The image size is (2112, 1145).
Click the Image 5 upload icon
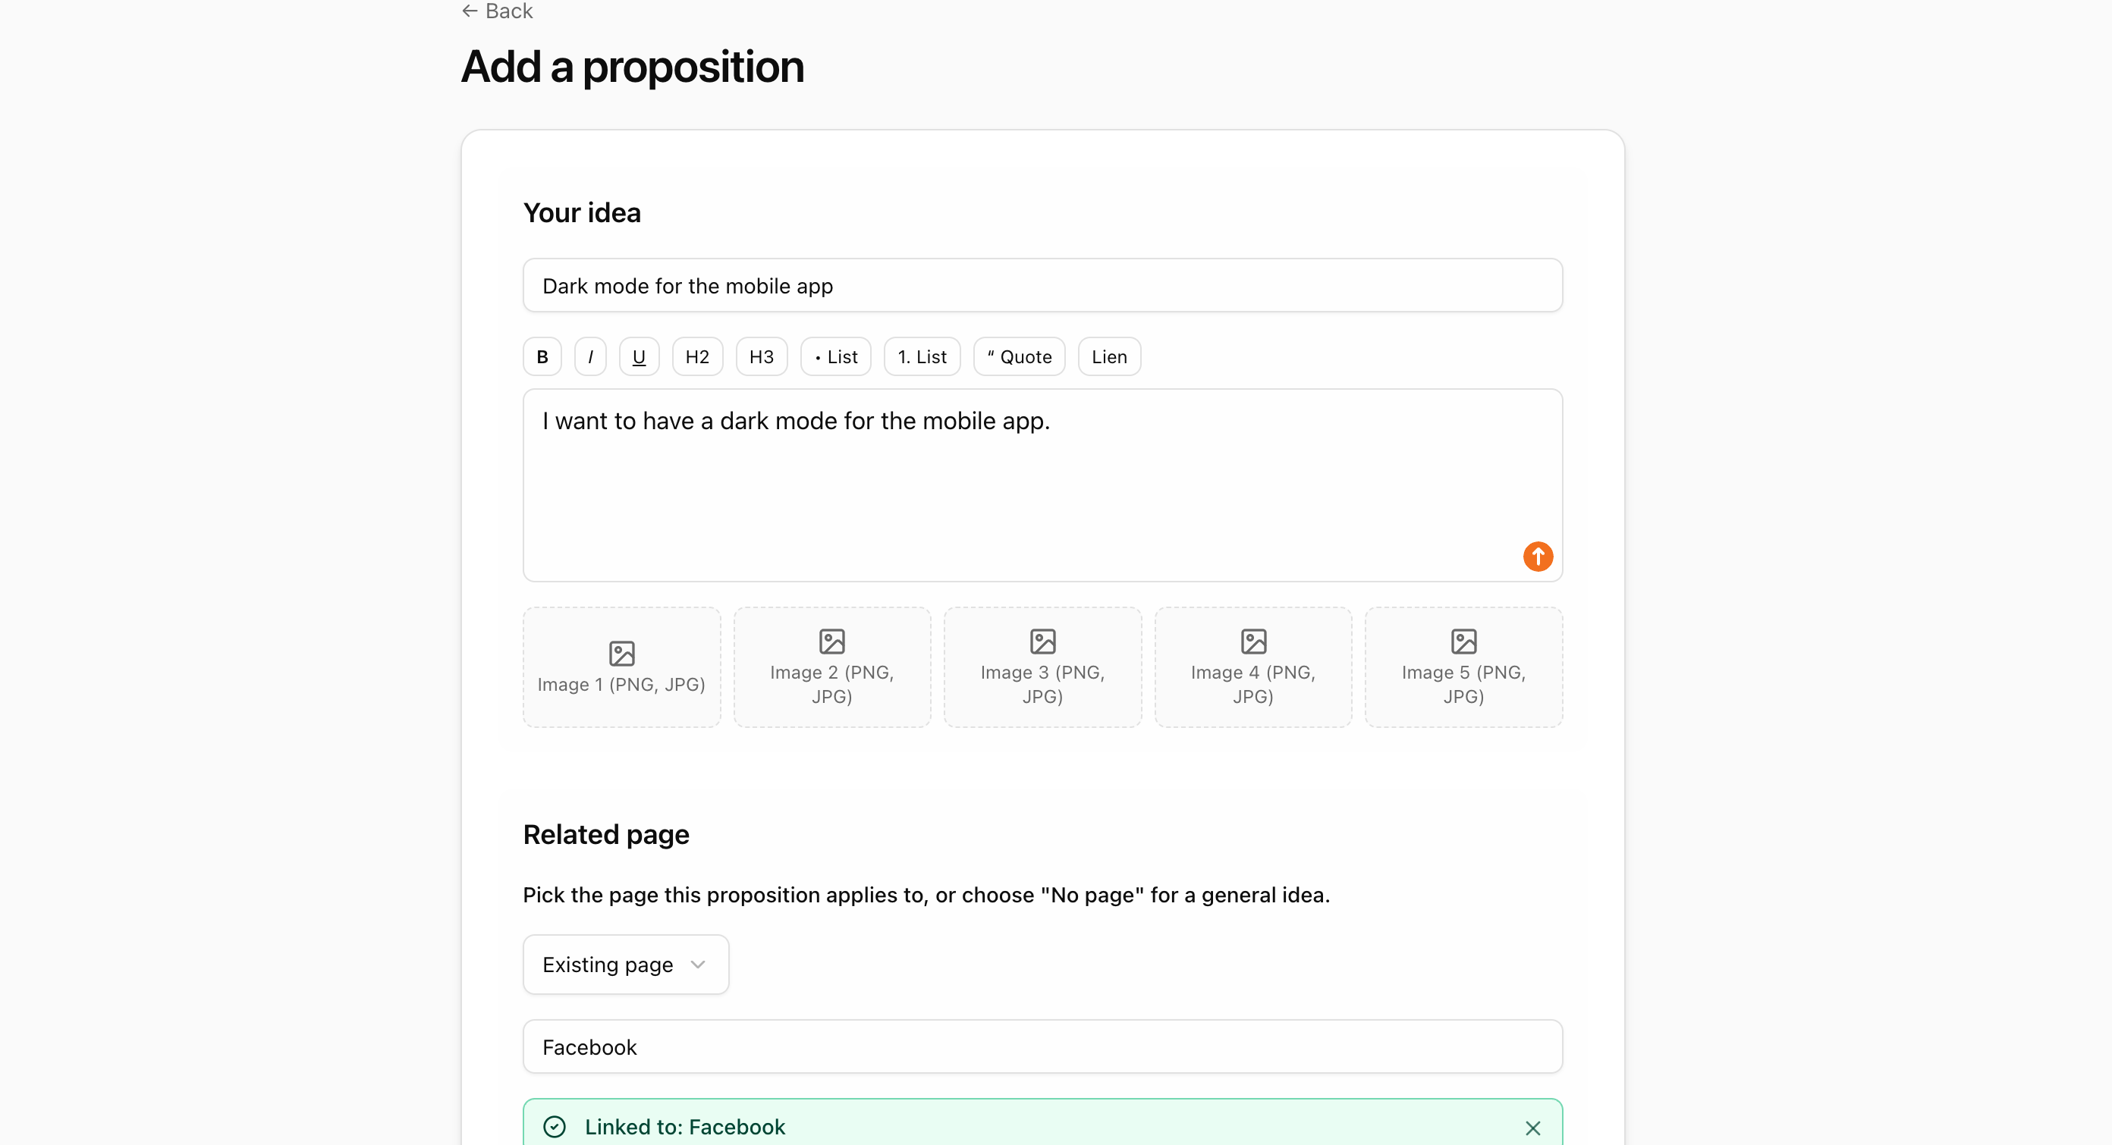[x=1463, y=640]
